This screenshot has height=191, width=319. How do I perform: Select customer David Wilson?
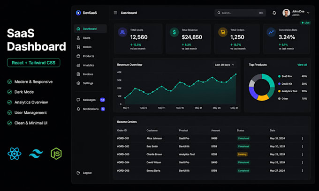(153, 162)
